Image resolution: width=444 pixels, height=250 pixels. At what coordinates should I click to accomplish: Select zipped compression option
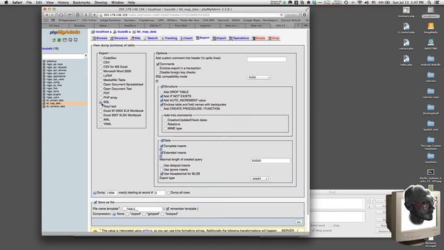coord(128,215)
